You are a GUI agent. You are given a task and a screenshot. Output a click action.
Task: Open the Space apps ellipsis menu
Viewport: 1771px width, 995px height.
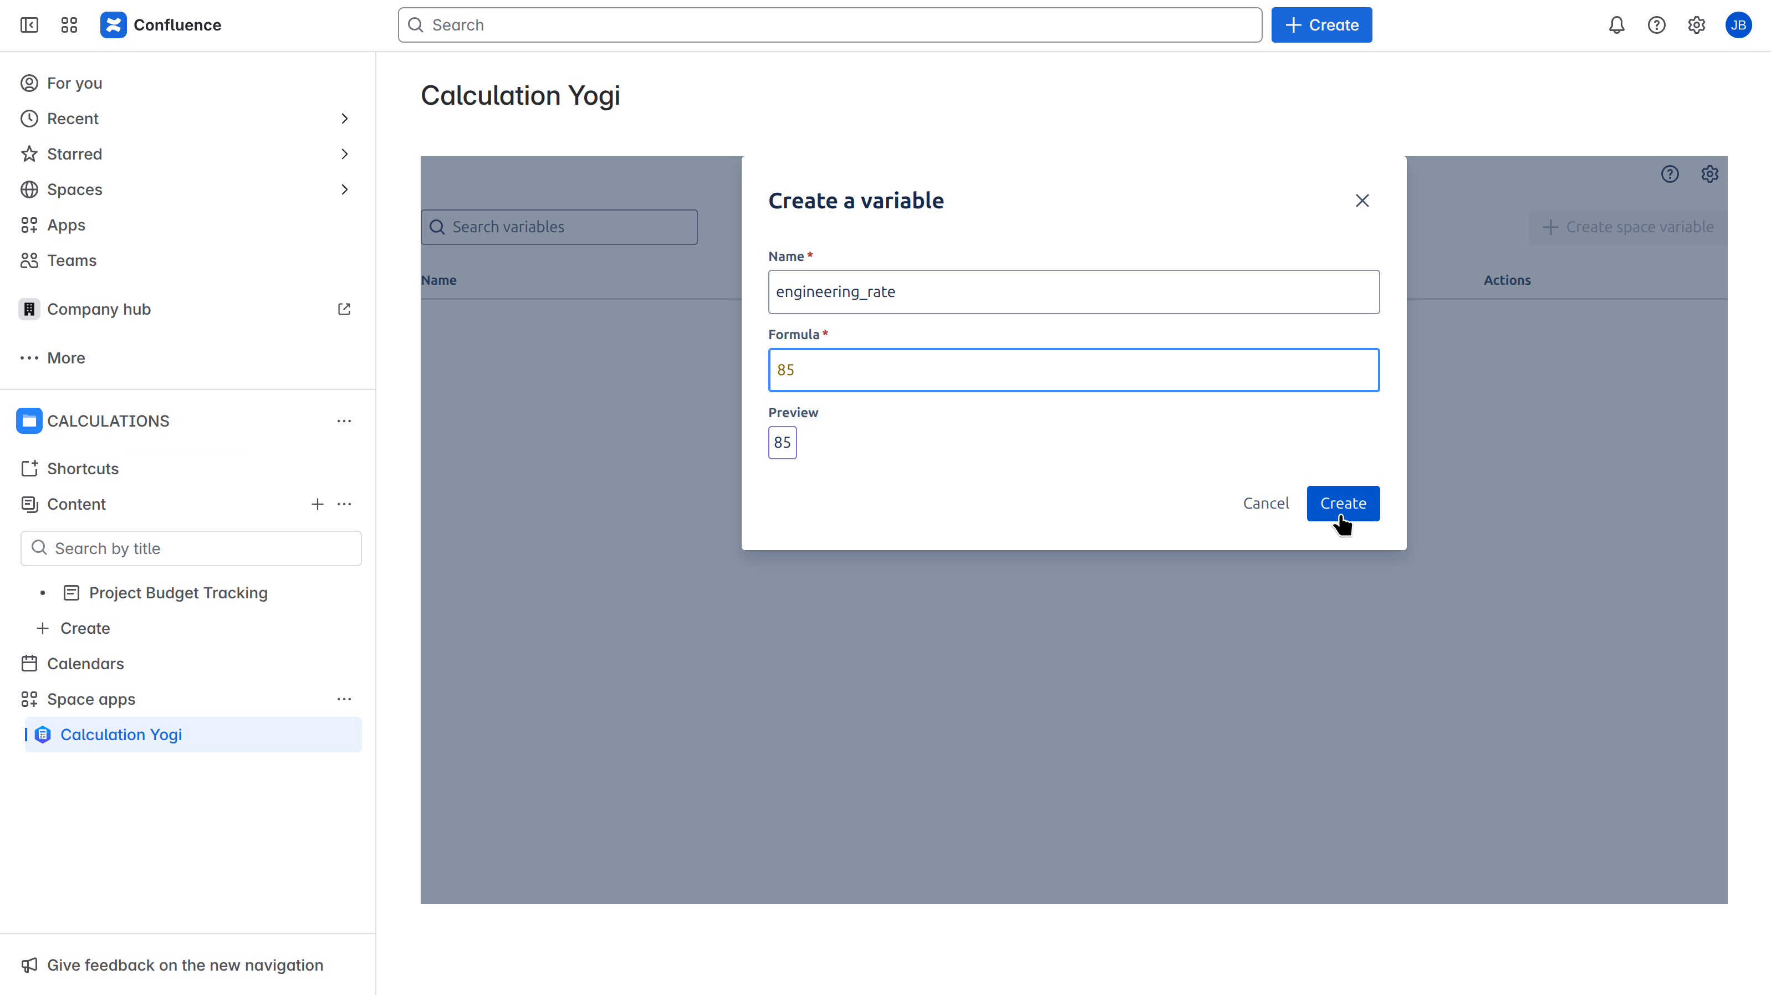coord(344,699)
